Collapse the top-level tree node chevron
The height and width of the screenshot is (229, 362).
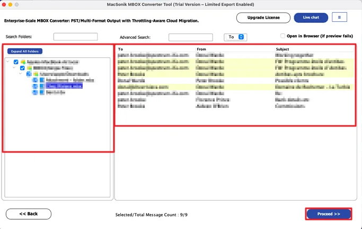tap(8, 62)
